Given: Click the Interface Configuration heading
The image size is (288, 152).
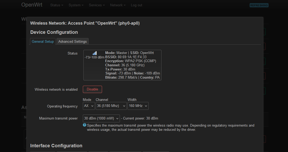Looking at the screenshot, I should pos(56,146).
